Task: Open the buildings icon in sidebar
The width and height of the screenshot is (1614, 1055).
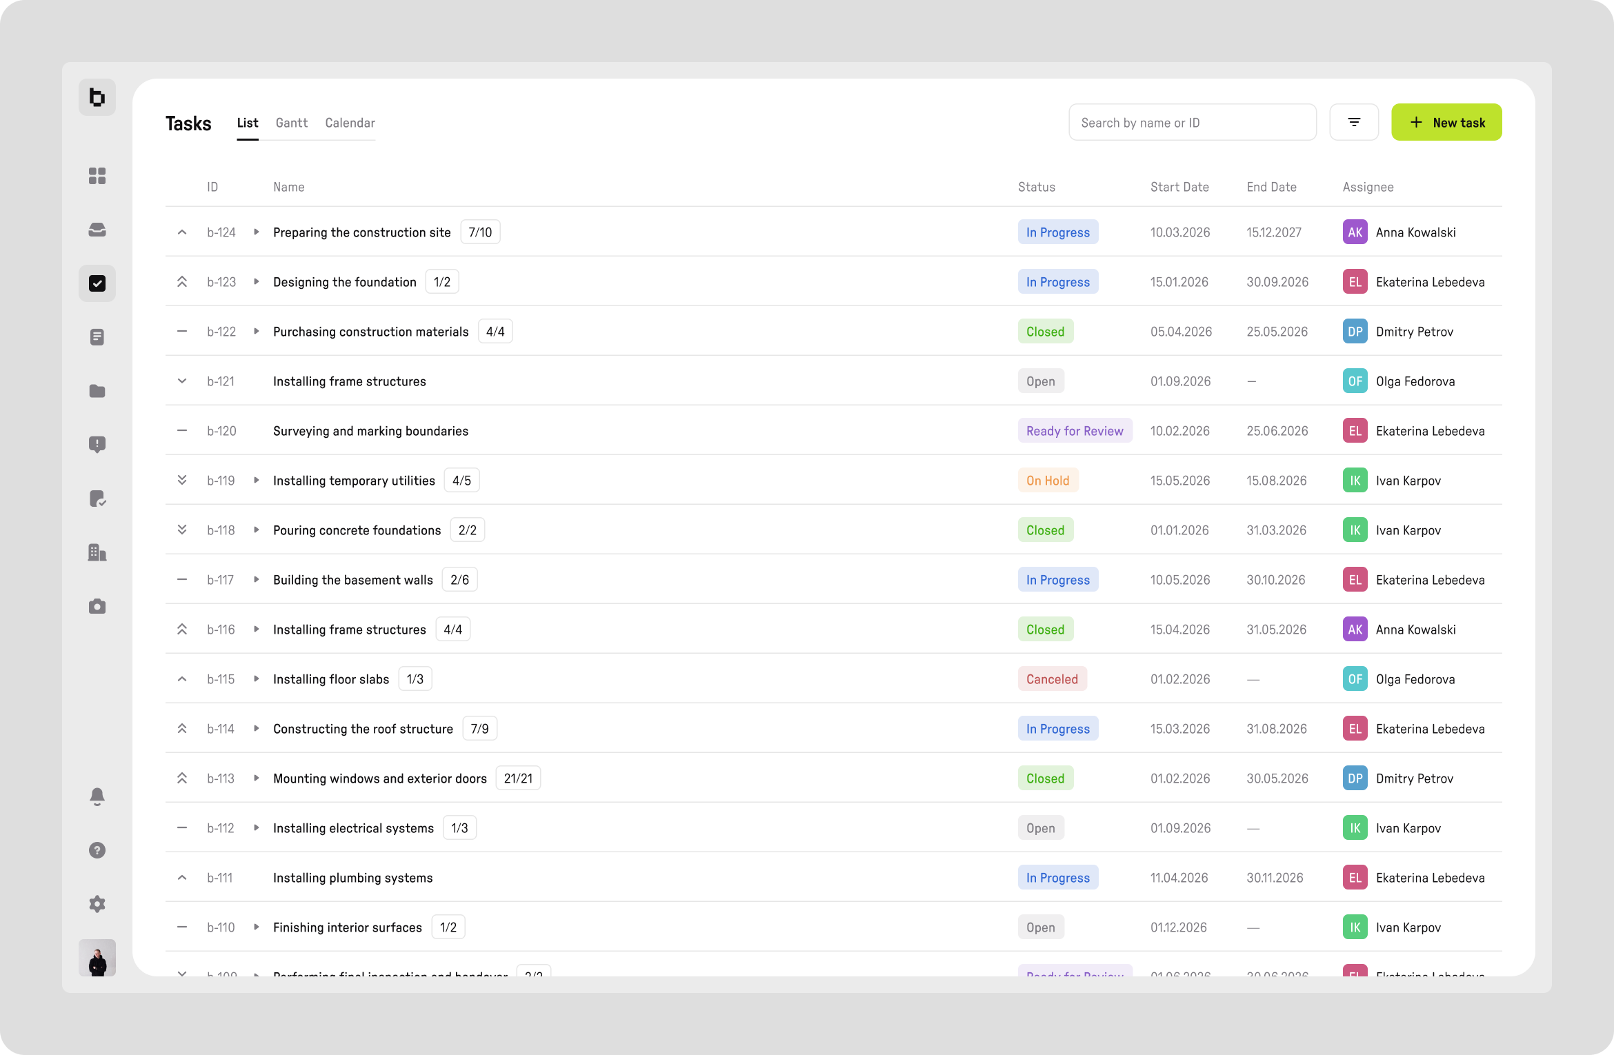Action: pyautogui.click(x=97, y=552)
